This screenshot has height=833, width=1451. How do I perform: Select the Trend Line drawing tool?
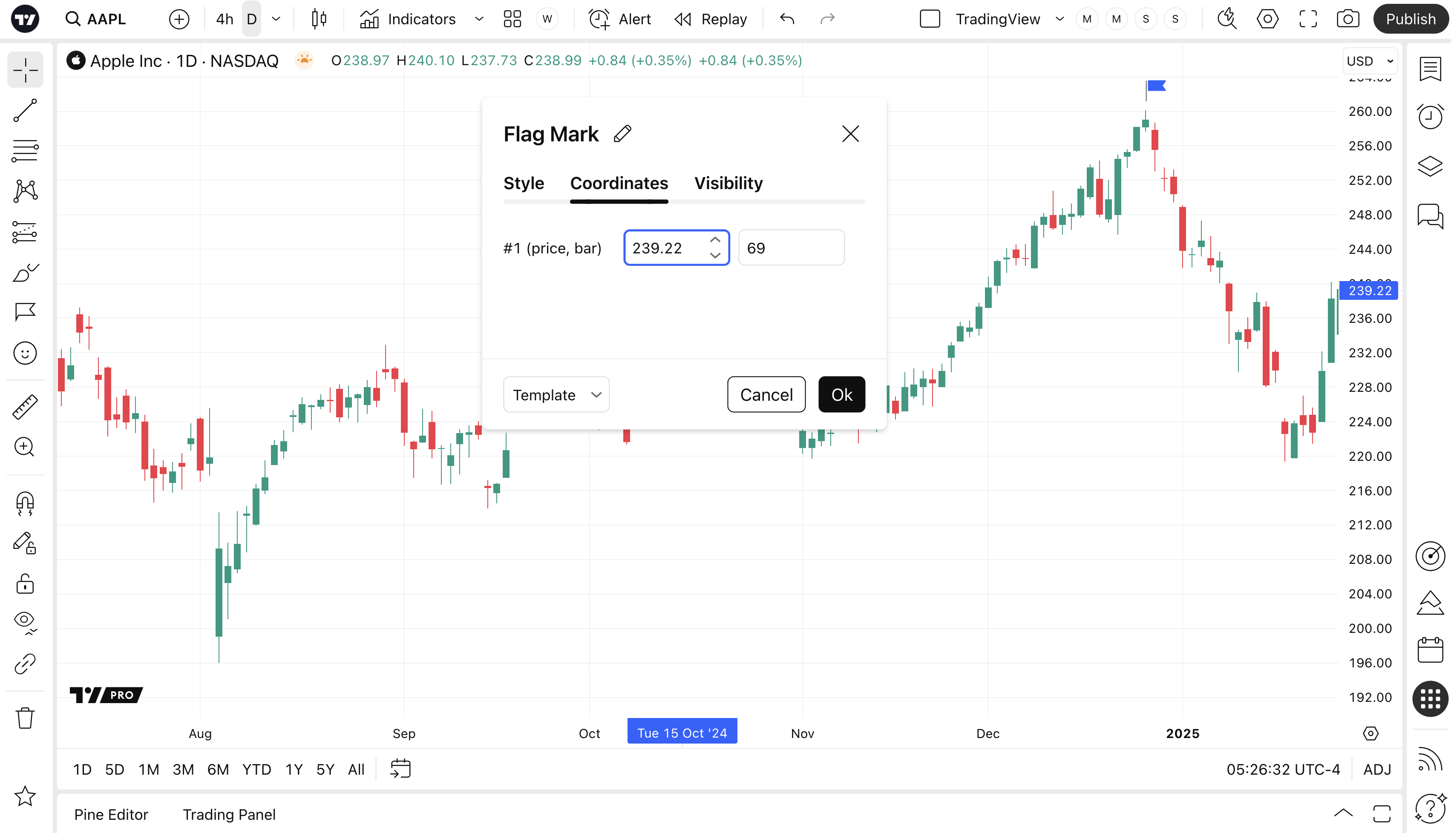25,110
